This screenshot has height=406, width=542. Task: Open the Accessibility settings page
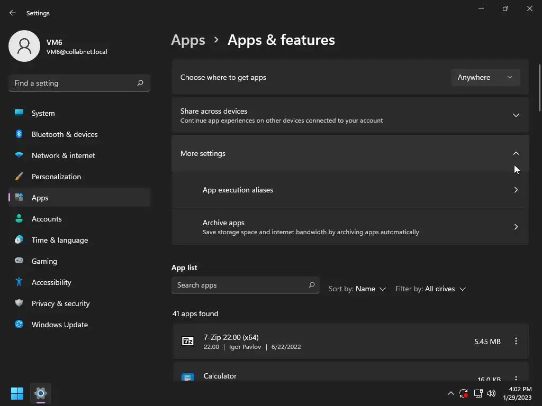pyautogui.click(x=51, y=282)
